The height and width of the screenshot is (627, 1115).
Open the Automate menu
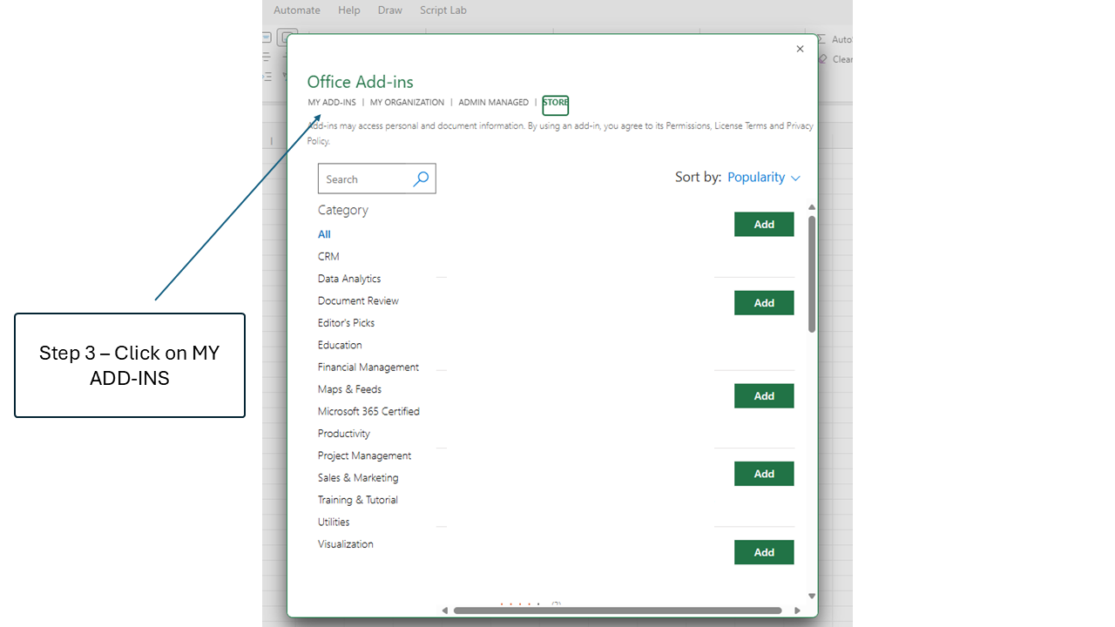click(x=296, y=10)
